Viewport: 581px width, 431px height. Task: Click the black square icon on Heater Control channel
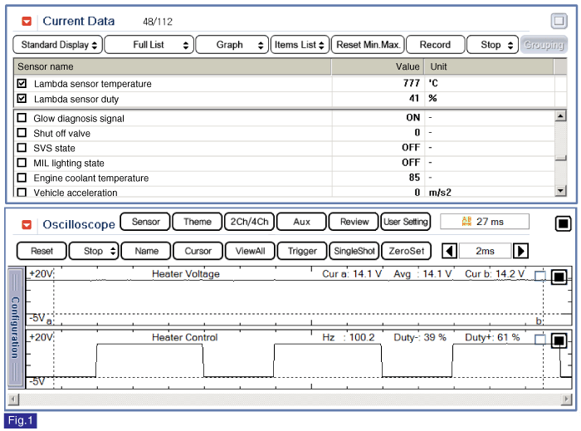coord(559,340)
